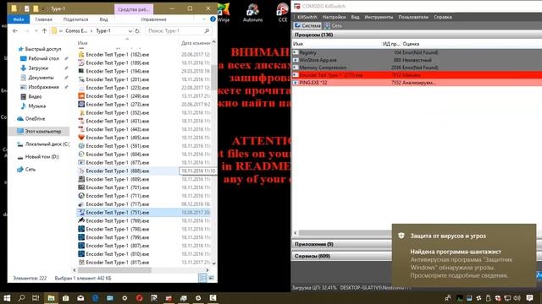Switch to Сеть tab in KillSwitch
542x304 pixels.
[x=333, y=25]
